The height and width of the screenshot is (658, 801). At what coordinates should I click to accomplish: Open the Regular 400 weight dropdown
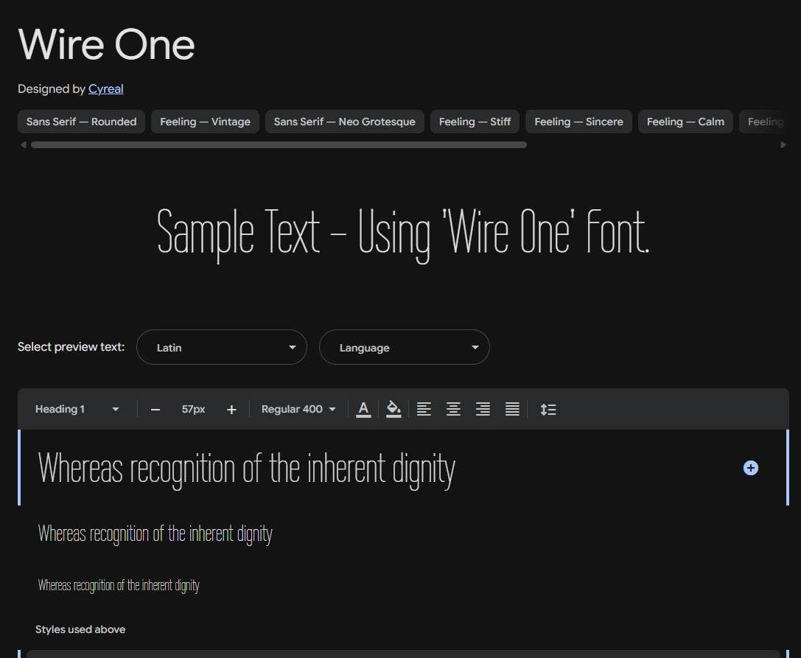pyautogui.click(x=298, y=409)
